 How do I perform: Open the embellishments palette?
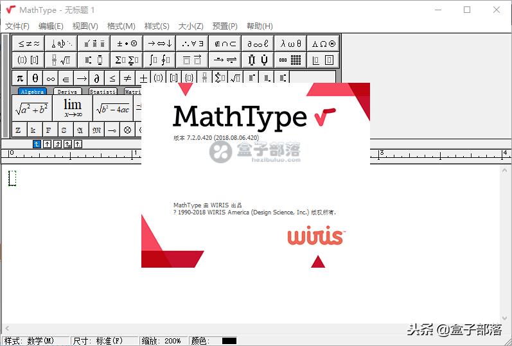[x=94, y=44]
